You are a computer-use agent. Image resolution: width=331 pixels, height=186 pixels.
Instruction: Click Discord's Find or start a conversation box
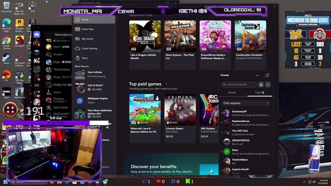pos(58,35)
